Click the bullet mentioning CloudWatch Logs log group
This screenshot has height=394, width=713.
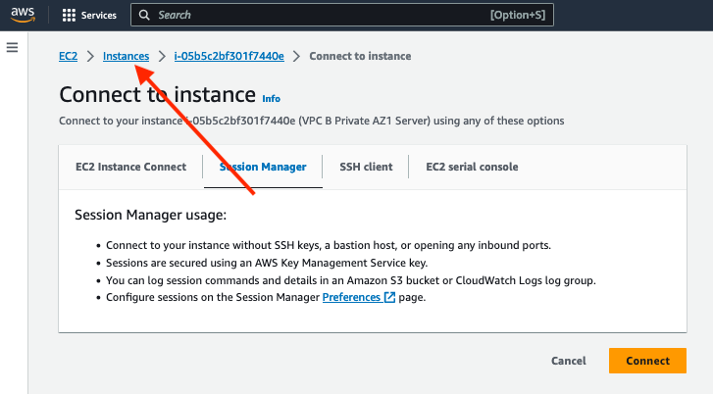coord(350,280)
